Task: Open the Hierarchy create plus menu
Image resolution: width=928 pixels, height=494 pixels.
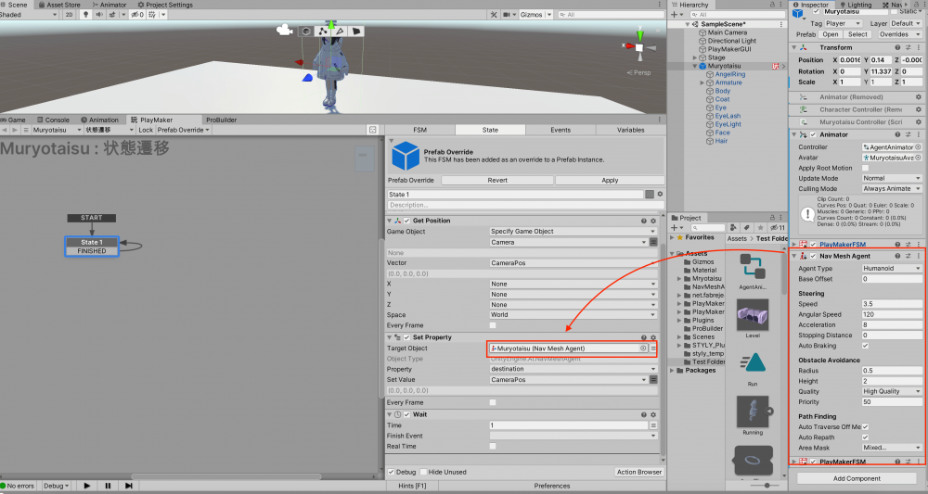Action: coord(677,14)
